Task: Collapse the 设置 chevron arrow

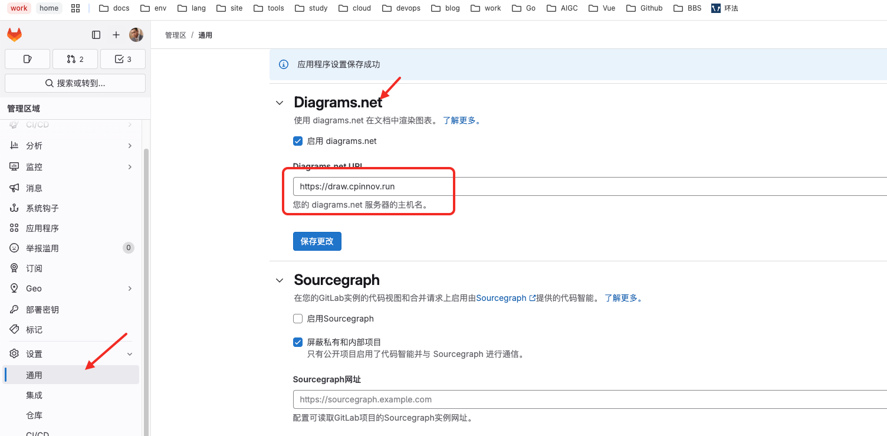Action: tap(130, 354)
